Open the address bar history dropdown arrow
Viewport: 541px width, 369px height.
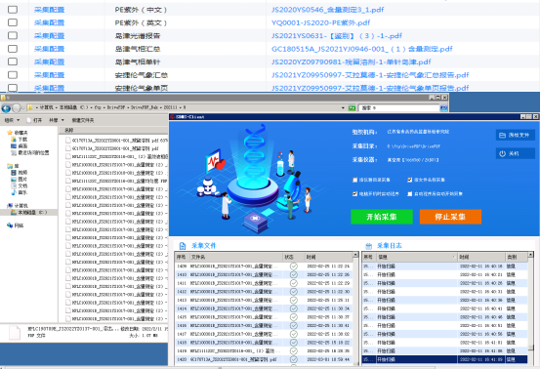click(x=343, y=108)
